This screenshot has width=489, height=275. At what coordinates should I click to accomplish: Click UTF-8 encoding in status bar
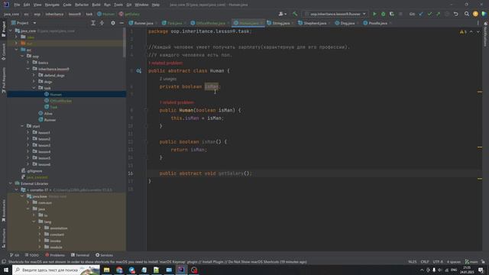coord(438,262)
